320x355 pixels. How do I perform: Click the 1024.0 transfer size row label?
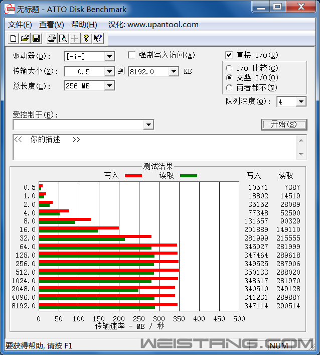tap(24, 281)
